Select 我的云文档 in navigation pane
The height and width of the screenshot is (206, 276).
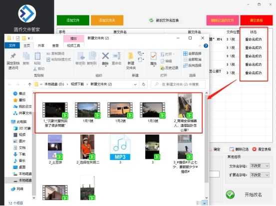pos(22,106)
